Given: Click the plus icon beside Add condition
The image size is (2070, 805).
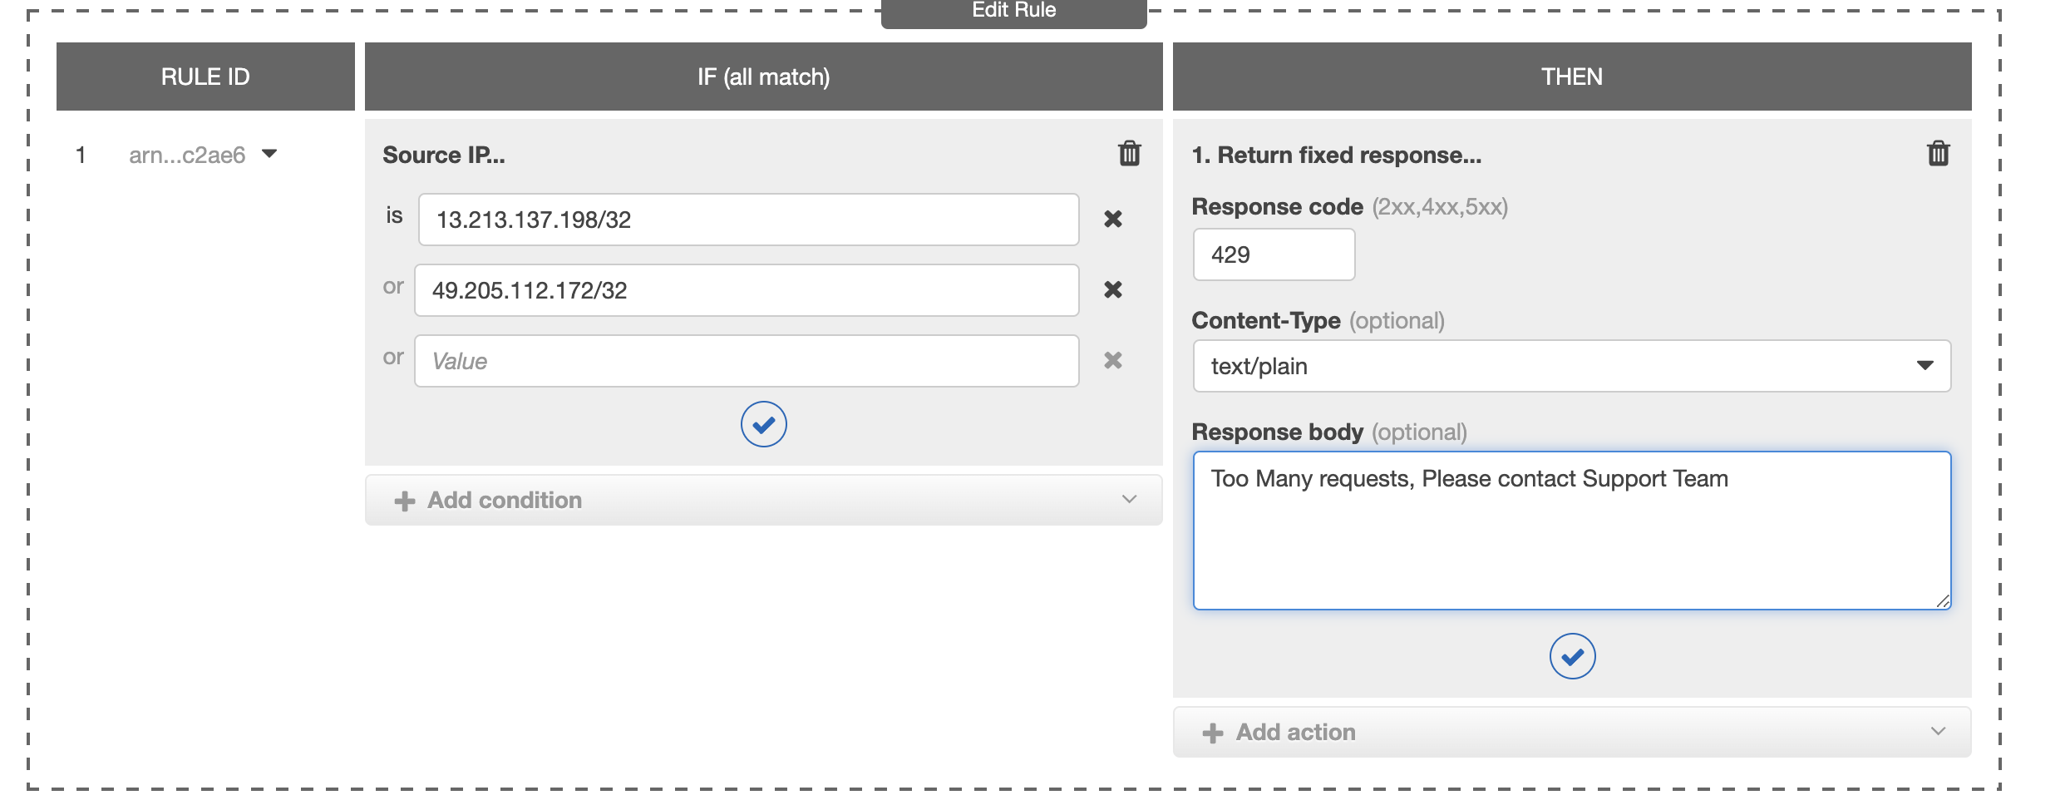Looking at the screenshot, I should [x=404, y=501].
